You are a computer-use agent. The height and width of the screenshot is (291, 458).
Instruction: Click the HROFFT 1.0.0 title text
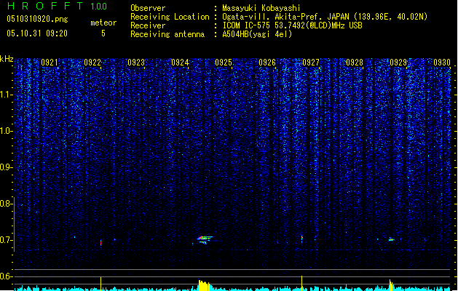tap(57, 6)
